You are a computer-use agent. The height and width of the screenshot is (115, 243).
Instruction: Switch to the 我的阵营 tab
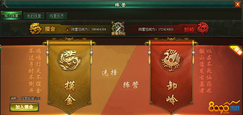click(x=34, y=16)
